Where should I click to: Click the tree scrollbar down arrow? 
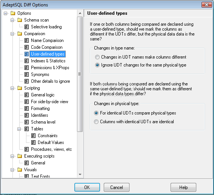[x=80, y=175]
